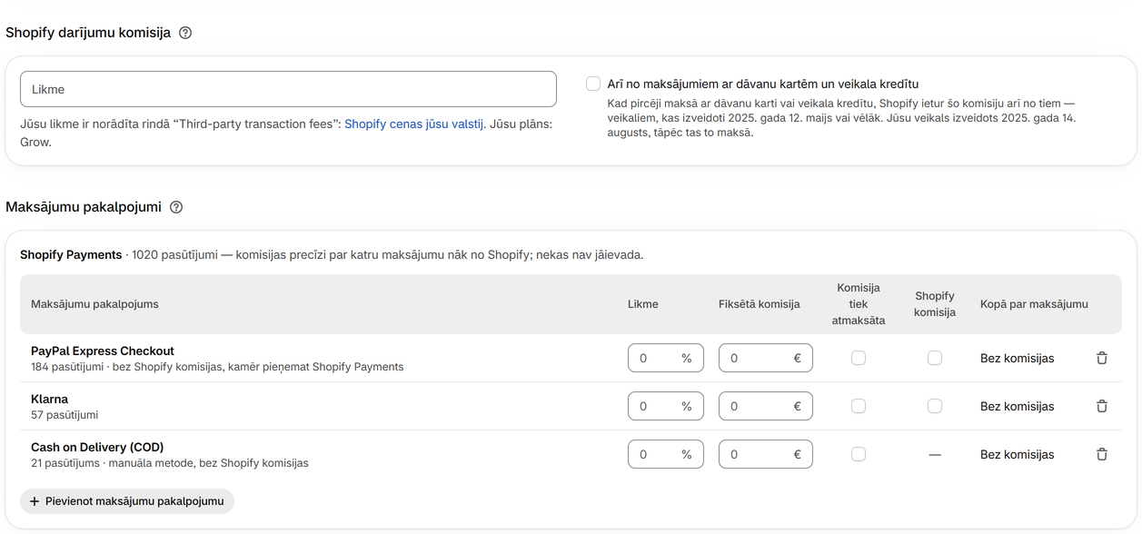
Task: Click the Shopify Payments summary text
Action: click(x=332, y=255)
